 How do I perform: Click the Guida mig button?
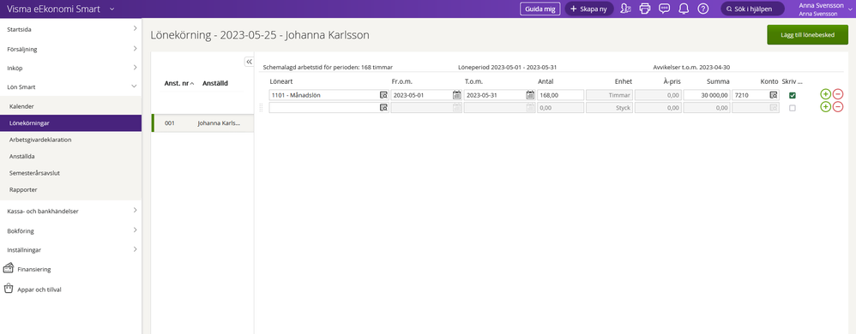(540, 9)
